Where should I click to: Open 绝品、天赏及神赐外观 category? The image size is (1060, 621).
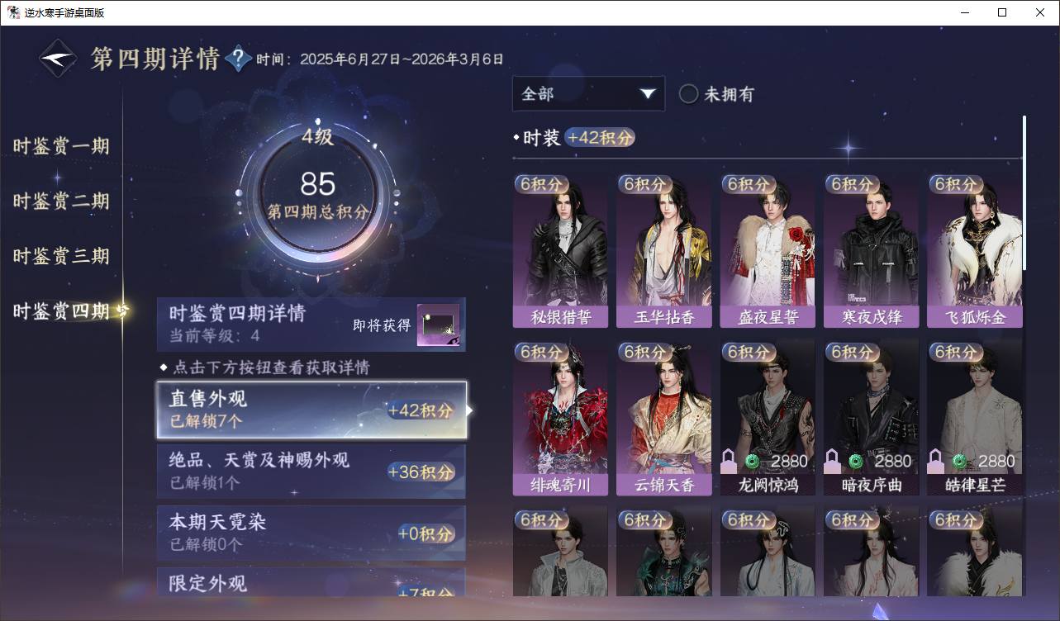click(x=311, y=472)
